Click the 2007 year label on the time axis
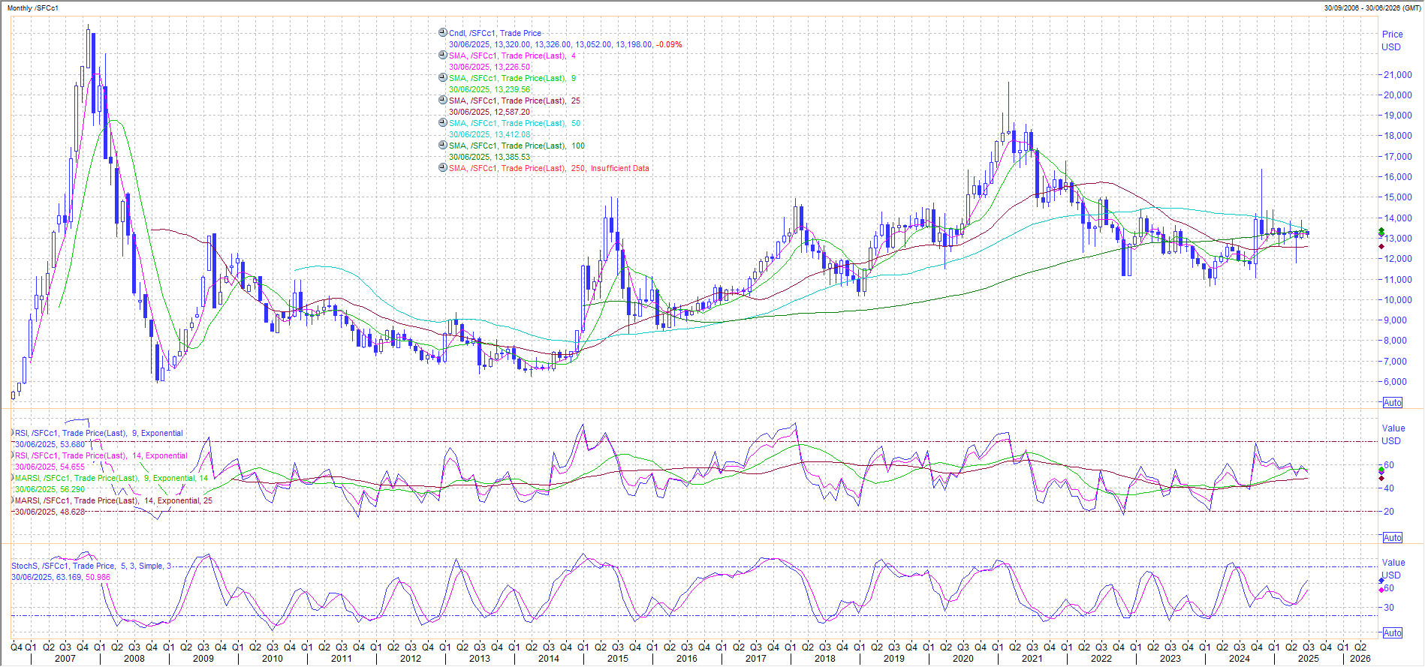This screenshot has height=667, width=1425. (x=65, y=658)
